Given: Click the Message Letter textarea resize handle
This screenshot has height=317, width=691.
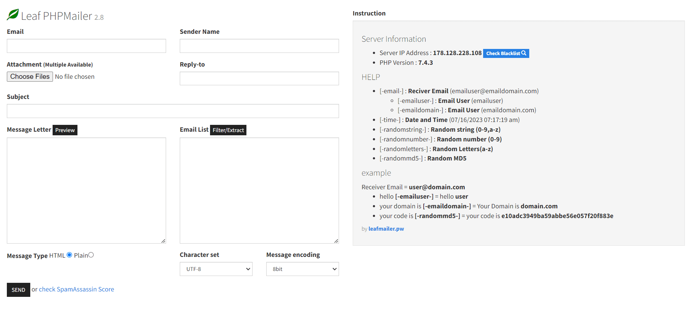Looking at the screenshot, I should (x=163, y=241).
